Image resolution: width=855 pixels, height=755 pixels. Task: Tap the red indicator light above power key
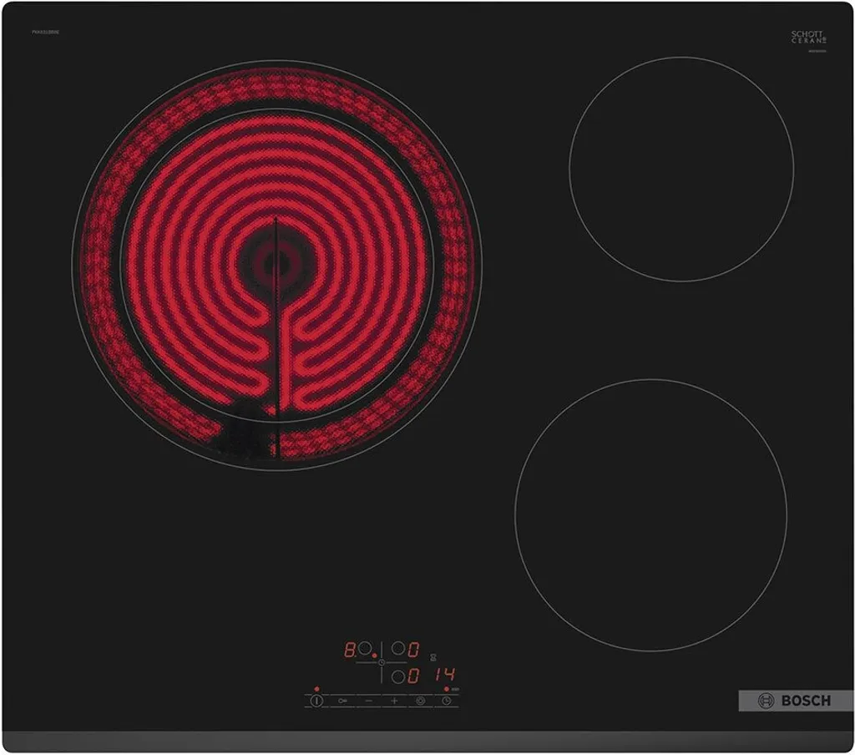click(316, 689)
